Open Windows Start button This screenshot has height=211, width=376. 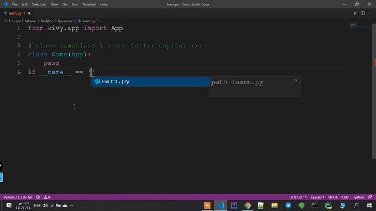click(x=370, y=206)
